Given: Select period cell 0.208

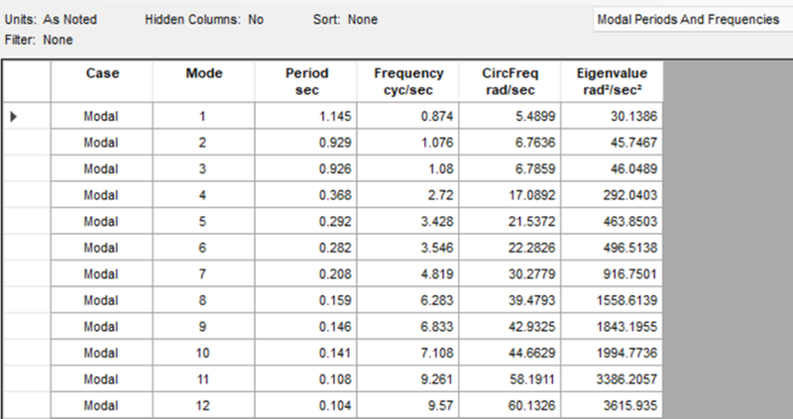Looking at the screenshot, I should click(x=306, y=274).
